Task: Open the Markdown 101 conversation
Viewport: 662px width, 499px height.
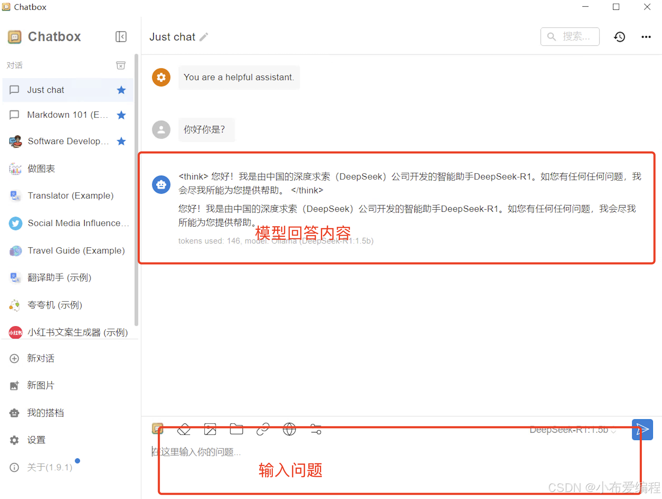Action: 67,115
